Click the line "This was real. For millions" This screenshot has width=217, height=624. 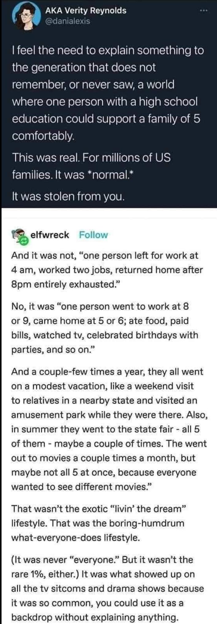[91, 158]
